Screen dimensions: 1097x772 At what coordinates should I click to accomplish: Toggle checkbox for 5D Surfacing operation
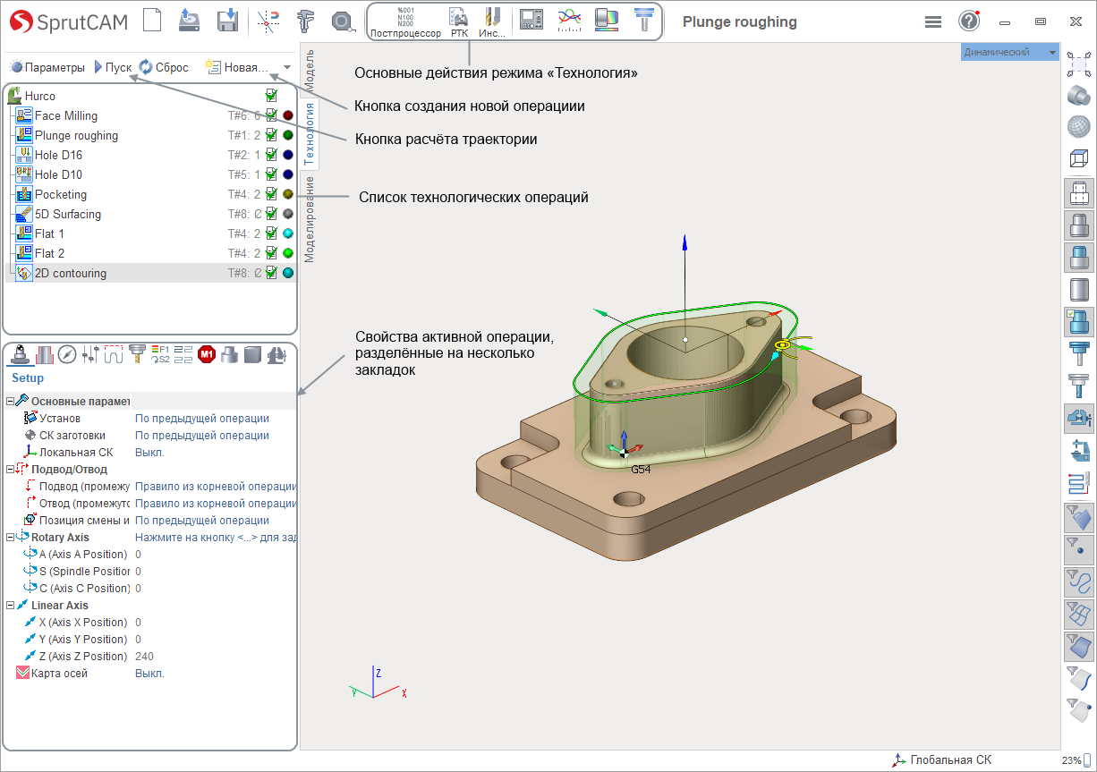click(271, 214)
